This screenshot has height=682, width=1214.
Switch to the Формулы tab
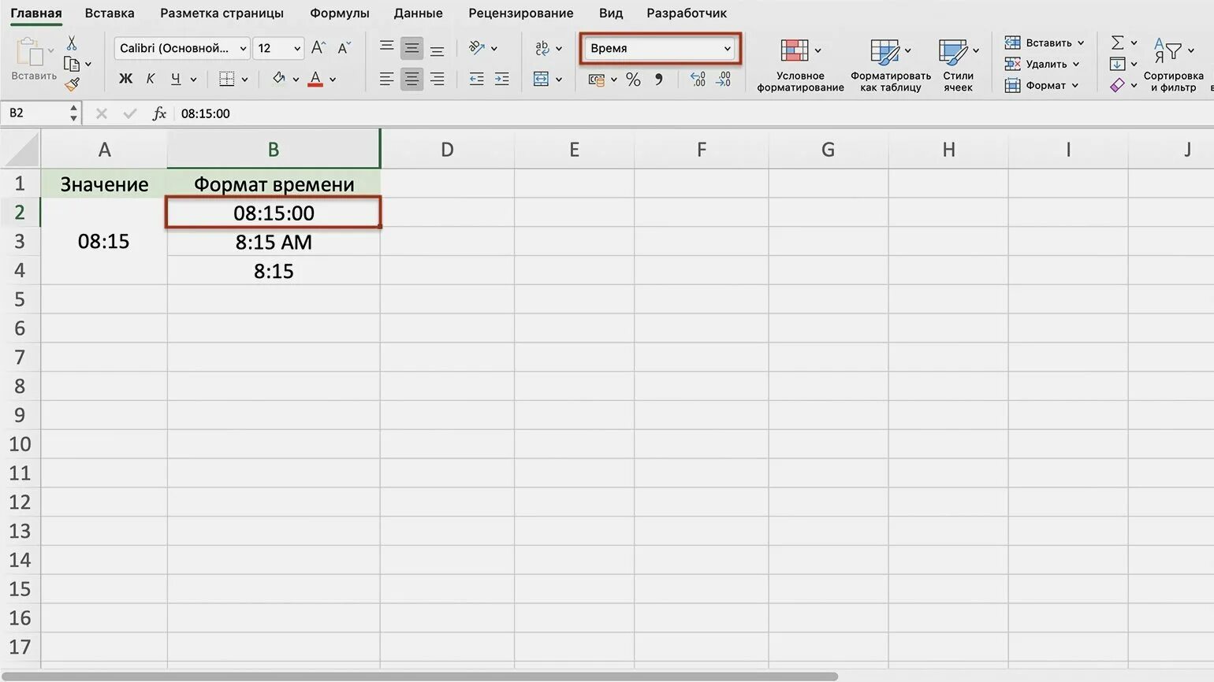[339, 13]
